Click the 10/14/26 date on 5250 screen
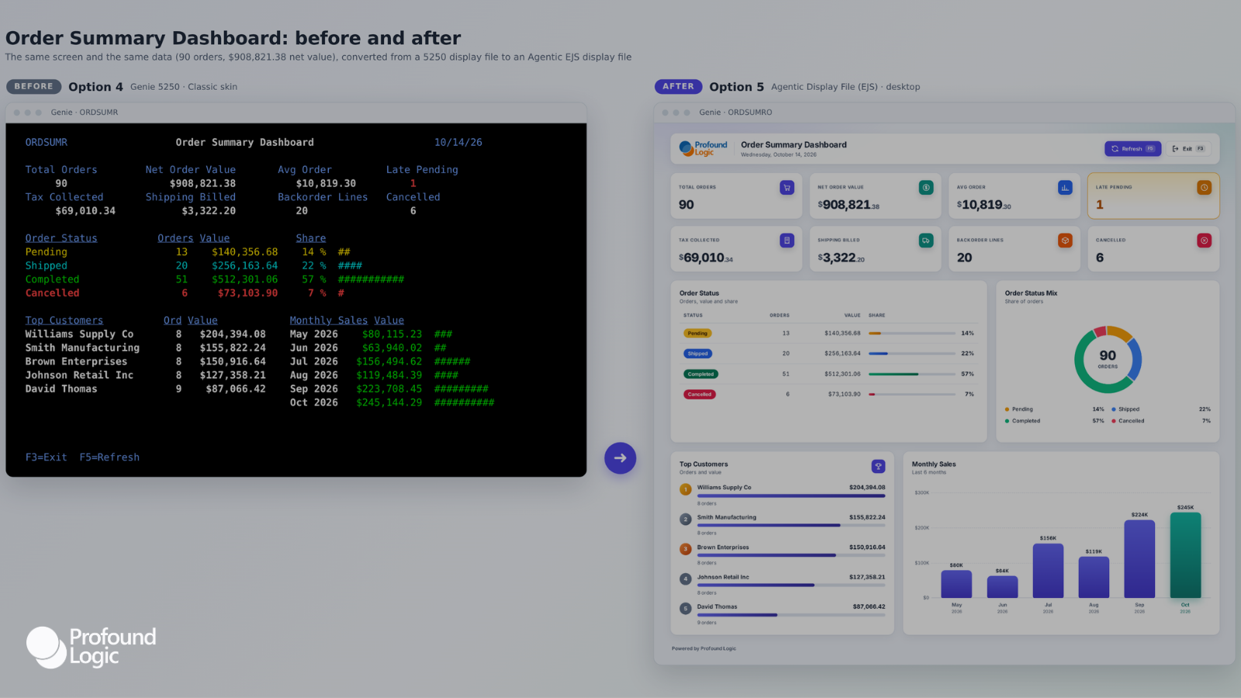The image size is (1241, 698). 458,143
